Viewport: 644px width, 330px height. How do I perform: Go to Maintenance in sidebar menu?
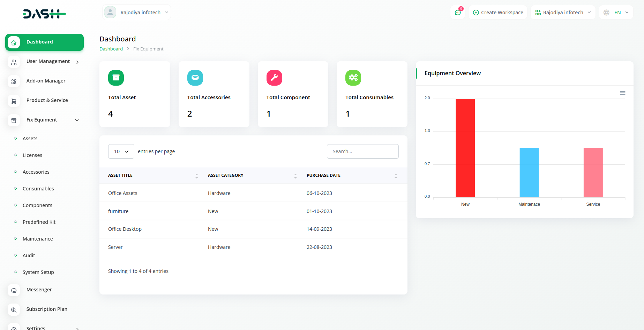[38, 239]
